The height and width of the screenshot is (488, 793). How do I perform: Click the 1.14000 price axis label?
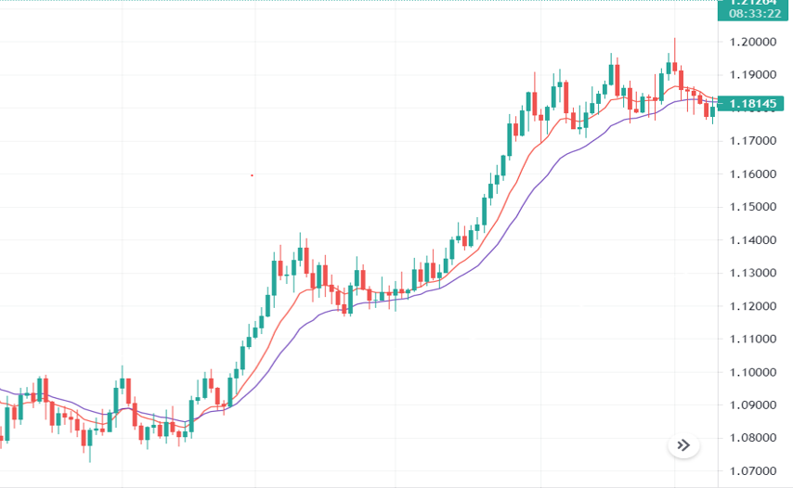[x=753, y=240]
